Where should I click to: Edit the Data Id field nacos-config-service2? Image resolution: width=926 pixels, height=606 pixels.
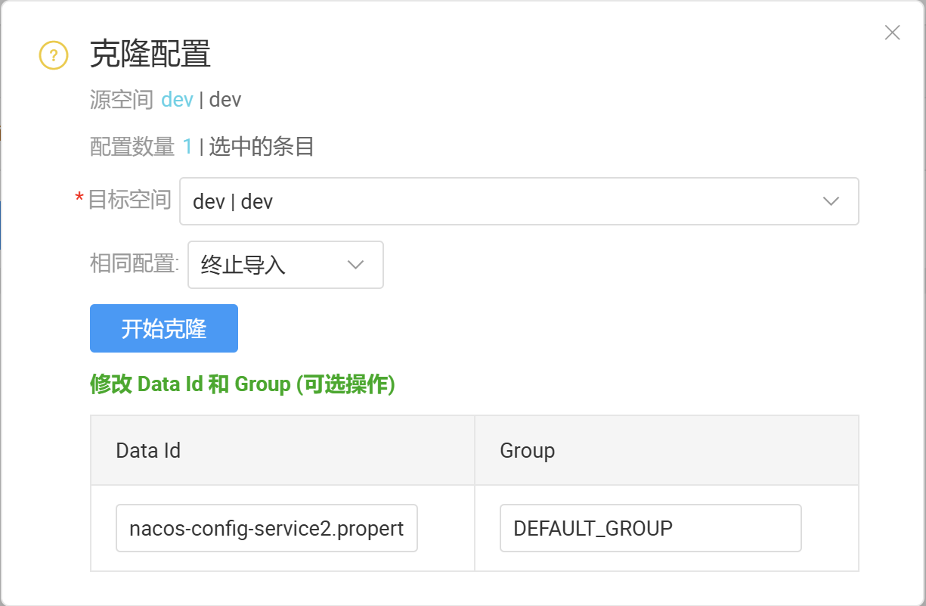click(267, 528)
